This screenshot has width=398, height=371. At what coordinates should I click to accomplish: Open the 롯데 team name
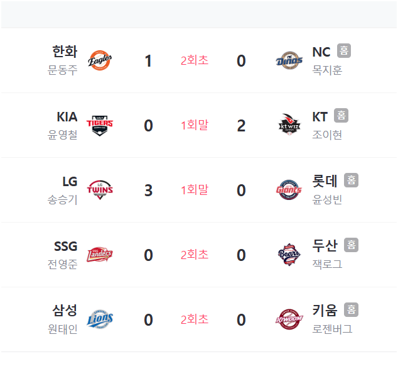325,181
